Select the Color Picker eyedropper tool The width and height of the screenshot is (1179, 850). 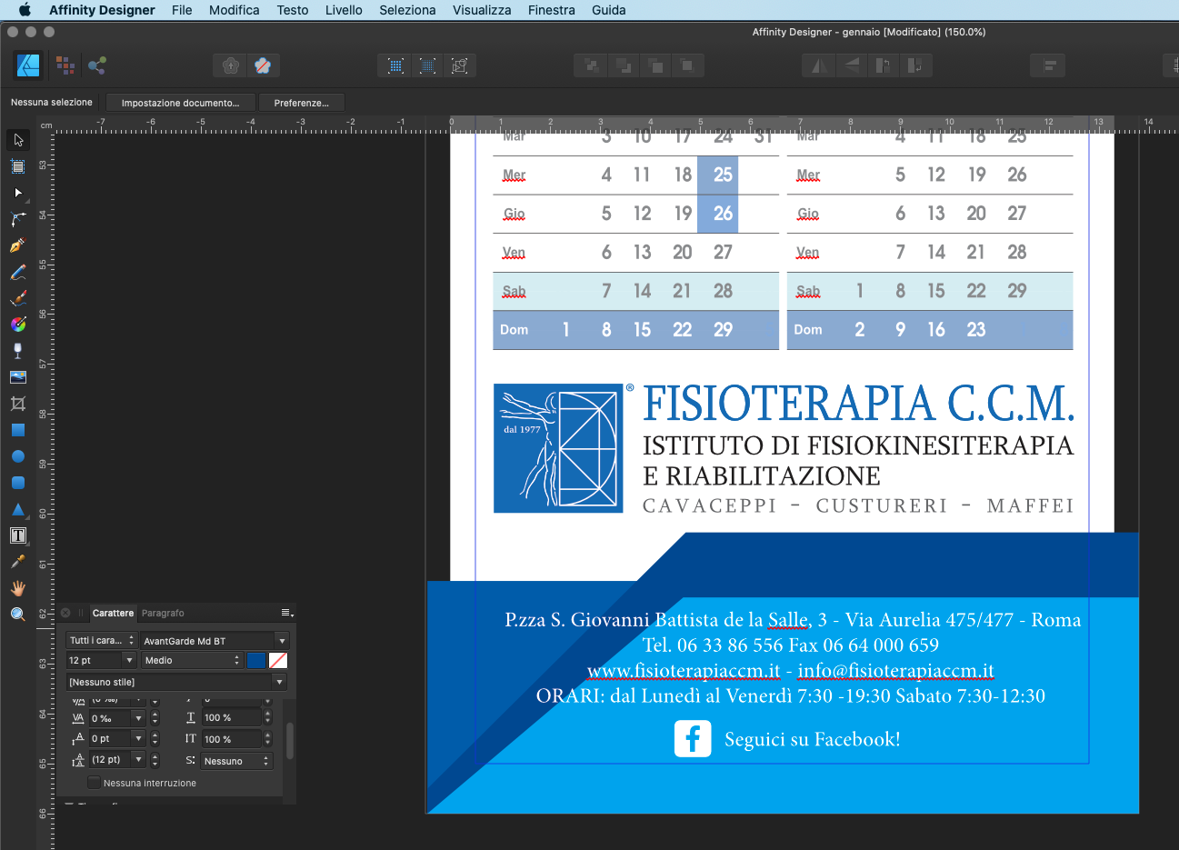click(x=18, y=562)
